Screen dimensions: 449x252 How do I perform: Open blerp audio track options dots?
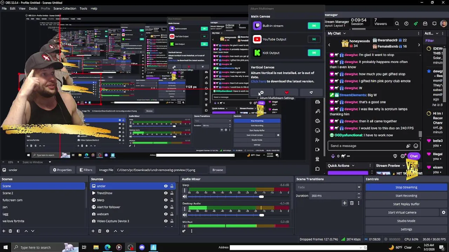[185, 190]
